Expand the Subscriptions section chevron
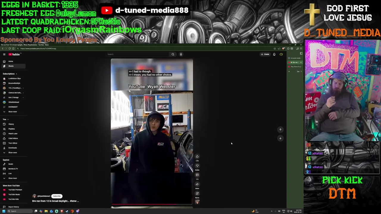This screenshot has height=214, width=381. tap(16, 74)
